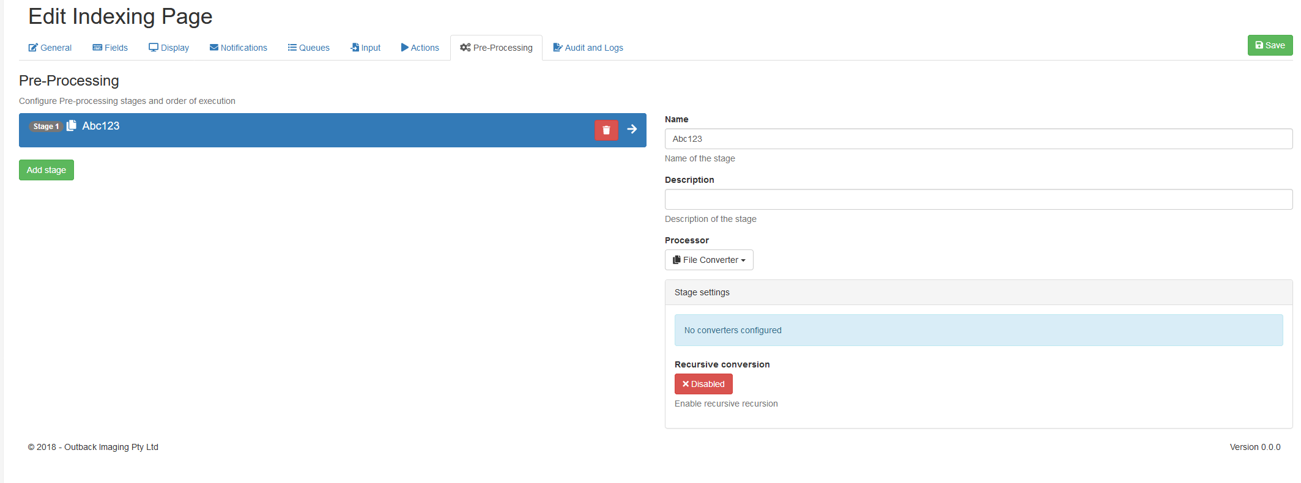Click the envelope icon for Notifications
This screenshot has width=1301, height=483.
(213, 48)
